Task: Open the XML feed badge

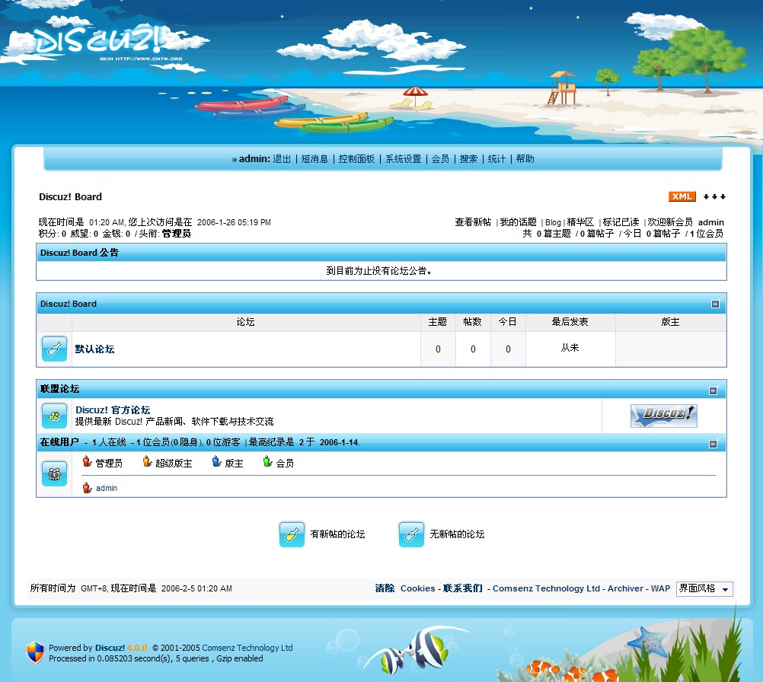Action: pyautogui.click(x=682, y=196)
